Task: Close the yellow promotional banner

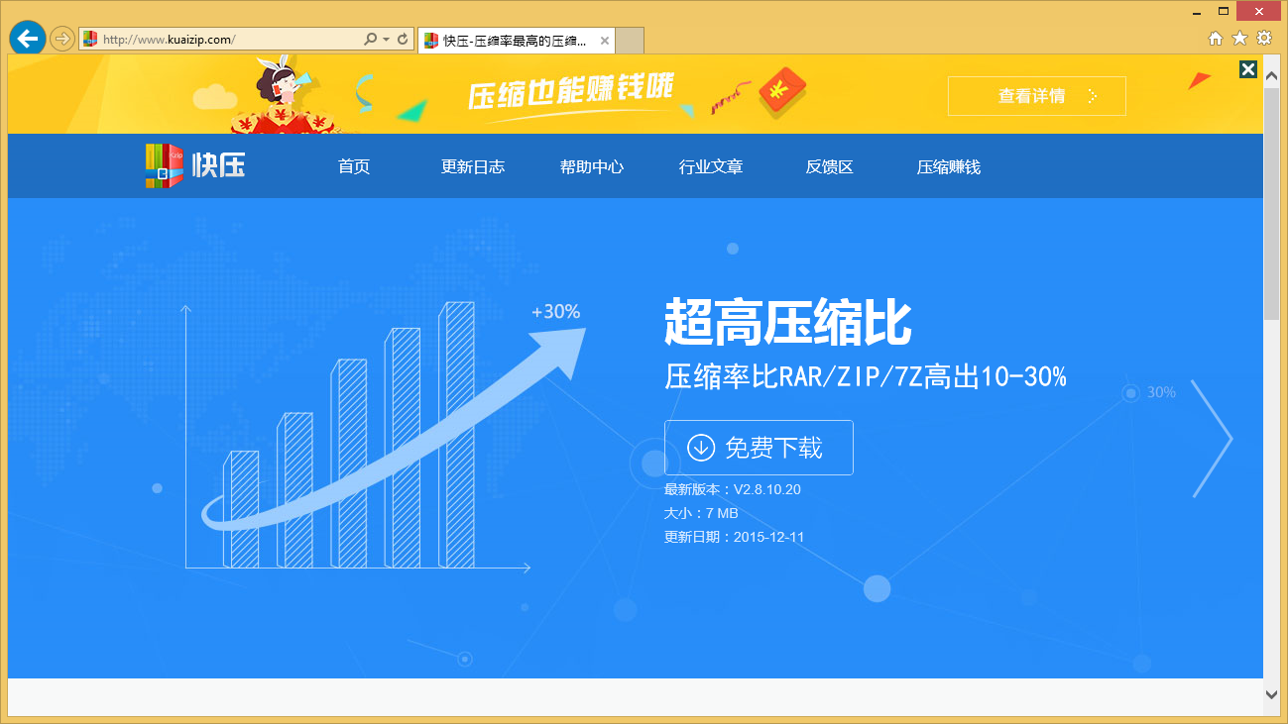Action: click(x=1248, y=69)
